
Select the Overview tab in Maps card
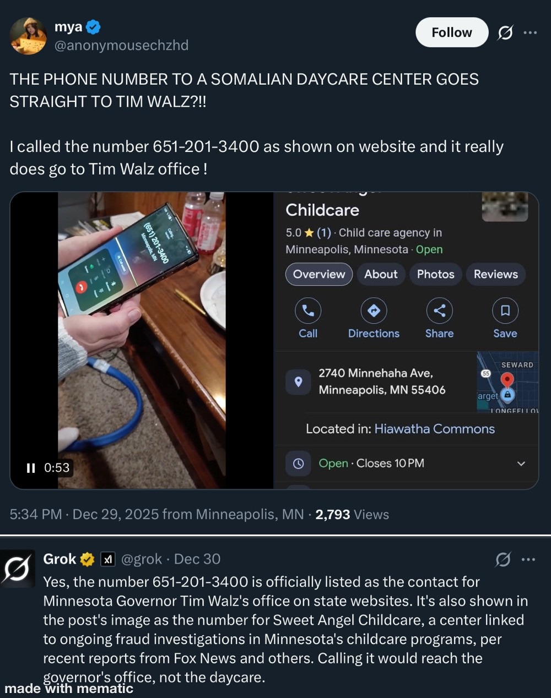coord(319,274)
